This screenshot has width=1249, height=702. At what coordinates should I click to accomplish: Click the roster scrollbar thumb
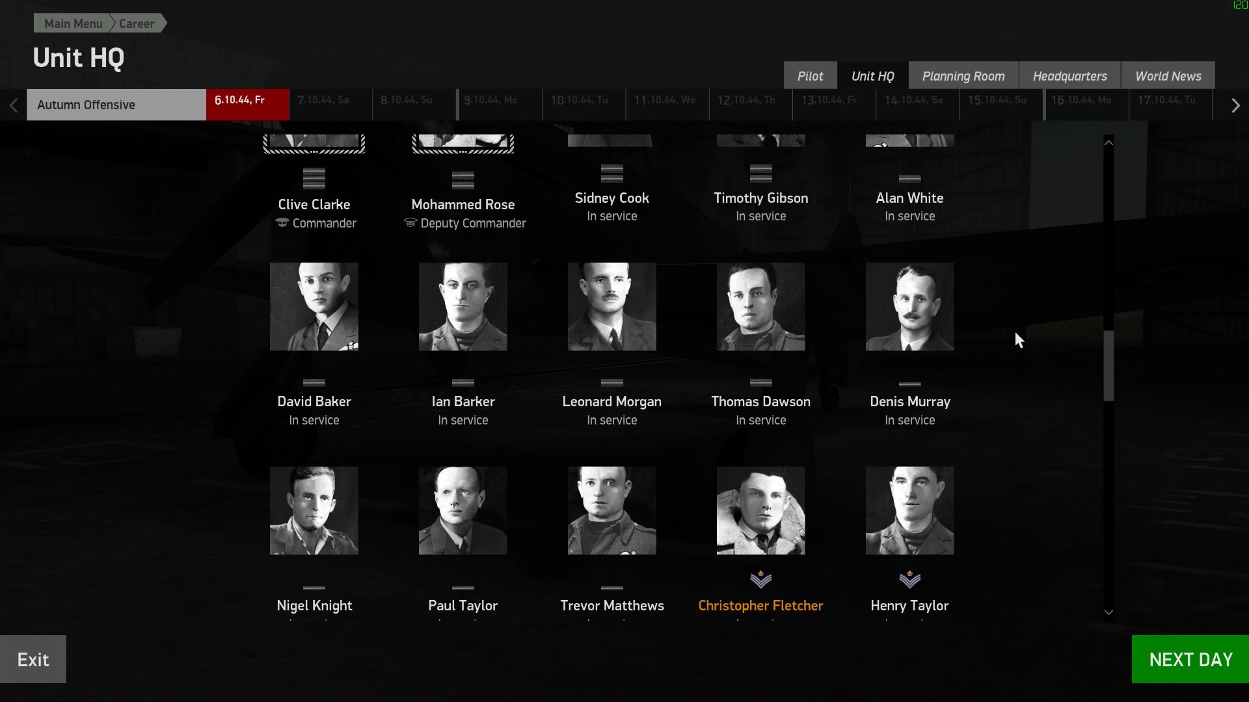pos(1108,365)
